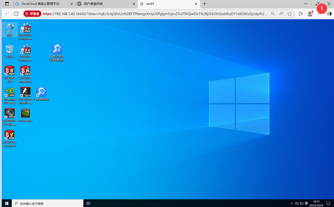The width and height of the screenshot is (334, 207).
Task: Open the SOLIDWORKS 2024 desktop shortcut
Action: [x=9, y=71]
